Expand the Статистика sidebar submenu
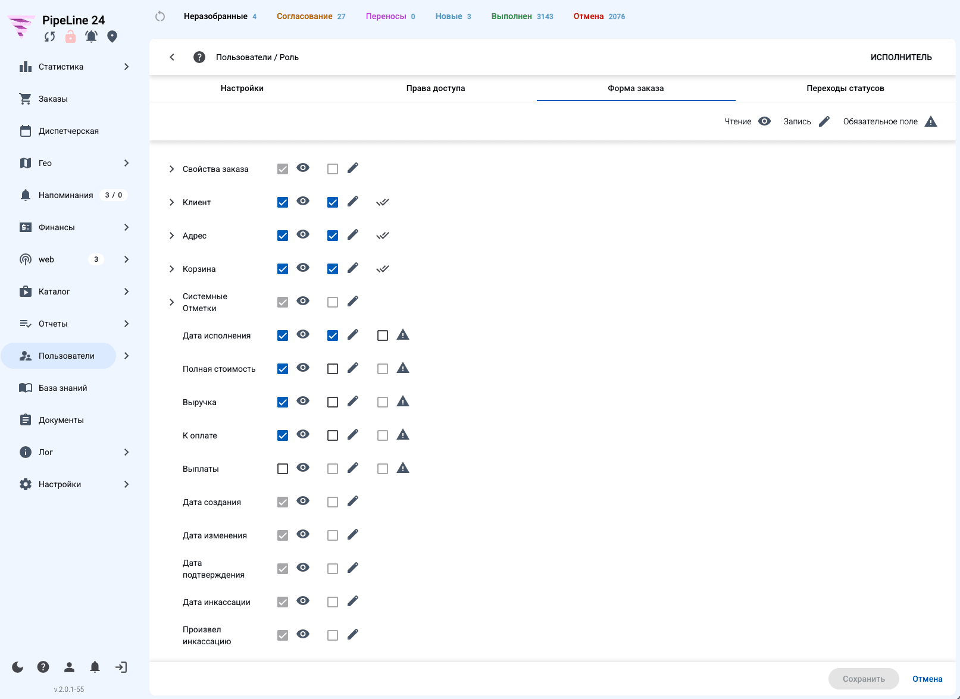 [x=126, y=67]
